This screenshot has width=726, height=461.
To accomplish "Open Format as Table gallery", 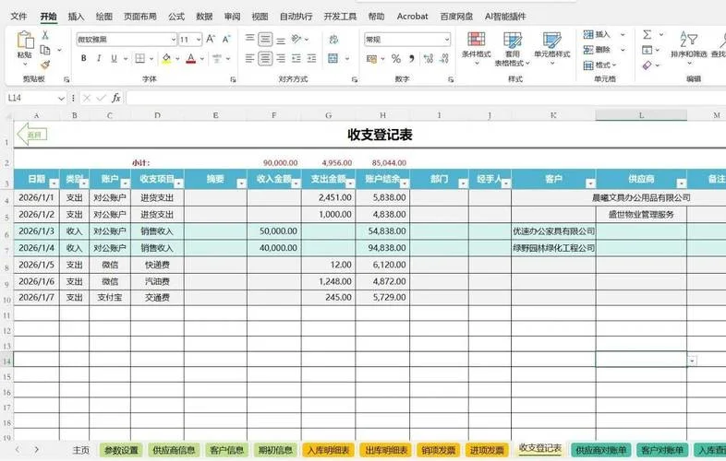I will coord(512,49).
